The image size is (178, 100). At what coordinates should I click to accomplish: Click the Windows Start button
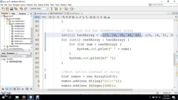(3, 97)
